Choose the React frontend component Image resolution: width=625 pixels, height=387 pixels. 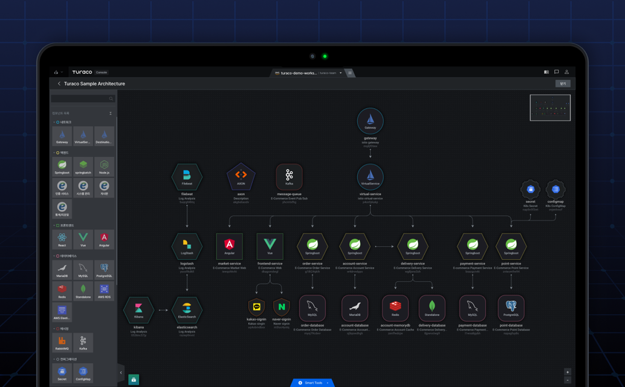coord(62,239)
